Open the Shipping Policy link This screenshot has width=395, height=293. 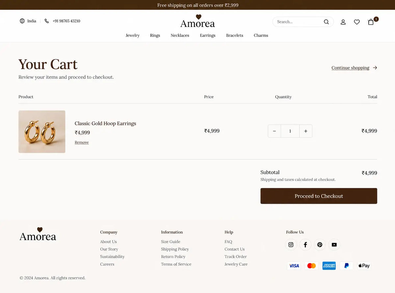(175, 249)
